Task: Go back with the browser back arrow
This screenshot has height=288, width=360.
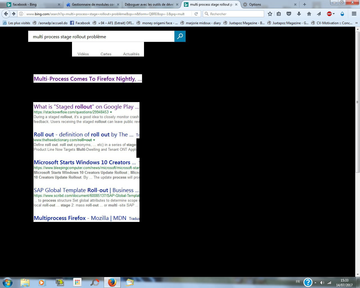Action: pos(6,14)
